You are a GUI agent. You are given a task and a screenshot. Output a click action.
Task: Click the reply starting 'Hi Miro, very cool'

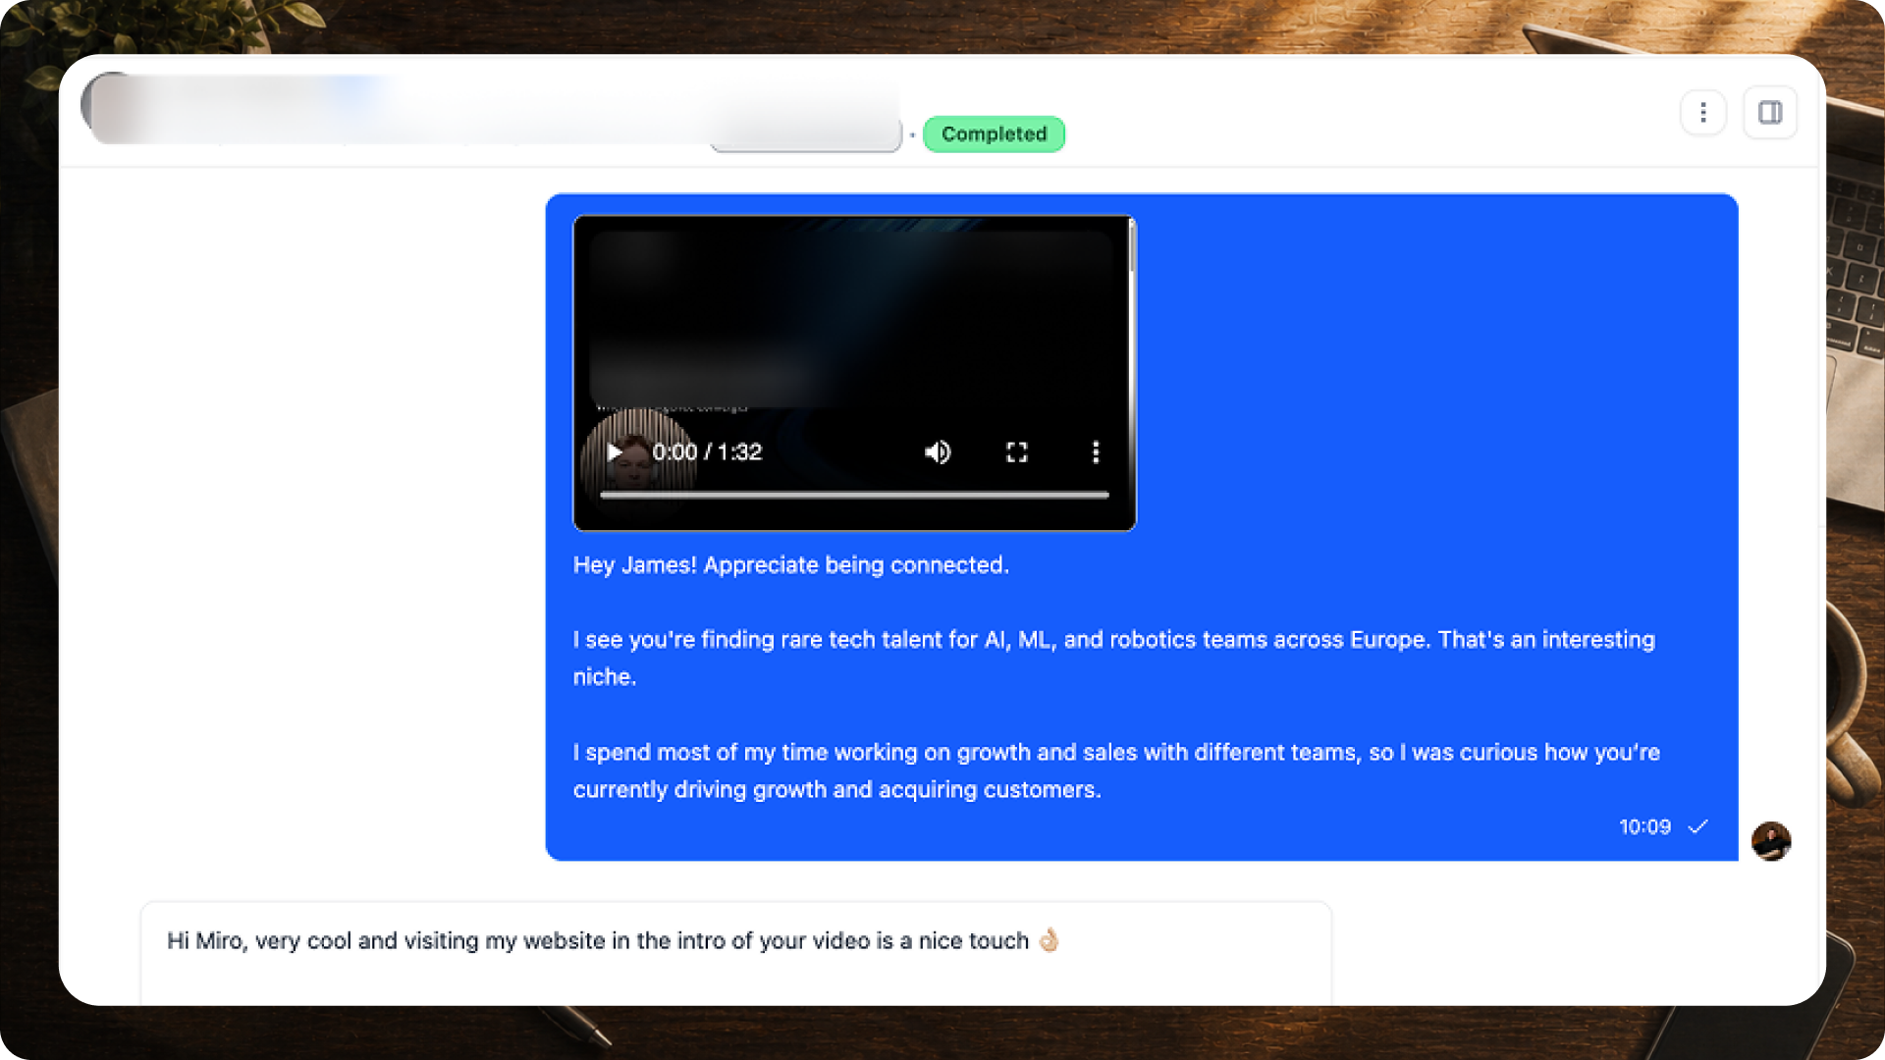point(614,940)
